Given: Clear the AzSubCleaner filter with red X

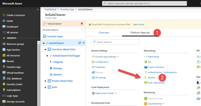Looking at the screenshot, I should tap(82, 23).
